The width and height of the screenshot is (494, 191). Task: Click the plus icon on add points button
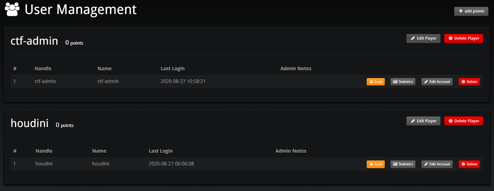click(461, 11)
